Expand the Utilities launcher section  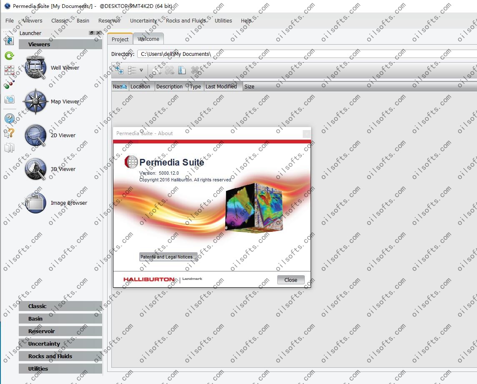60,369
